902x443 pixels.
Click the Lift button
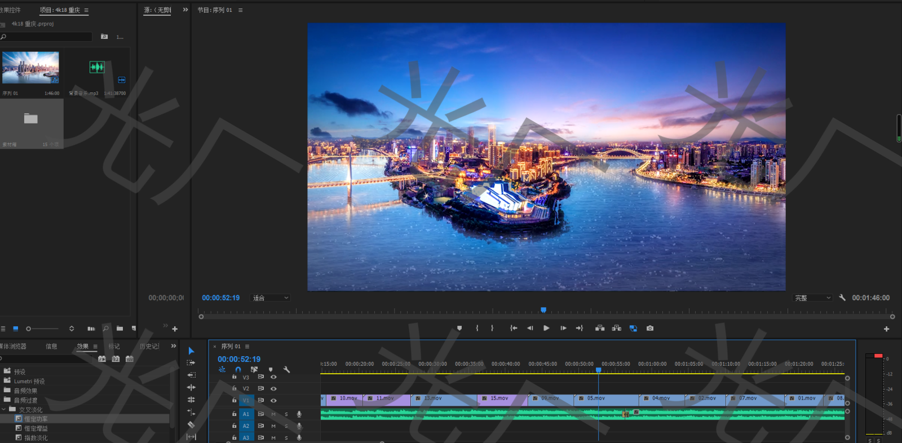pyautogui.click(x=600, y=328)
